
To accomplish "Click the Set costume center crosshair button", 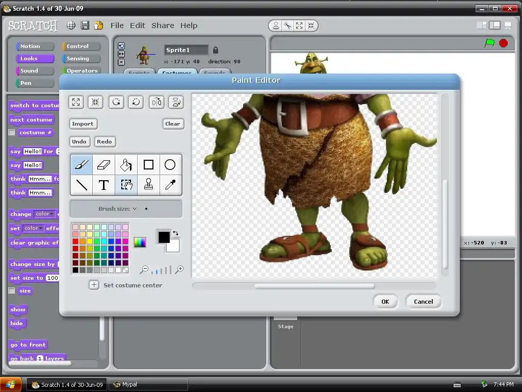I will pyautogui.click(x=94, y=285).
